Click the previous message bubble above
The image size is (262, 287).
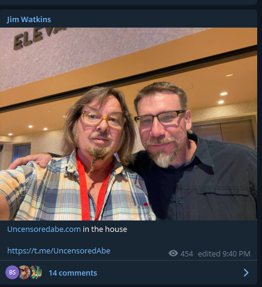click(x=128, y=2)
